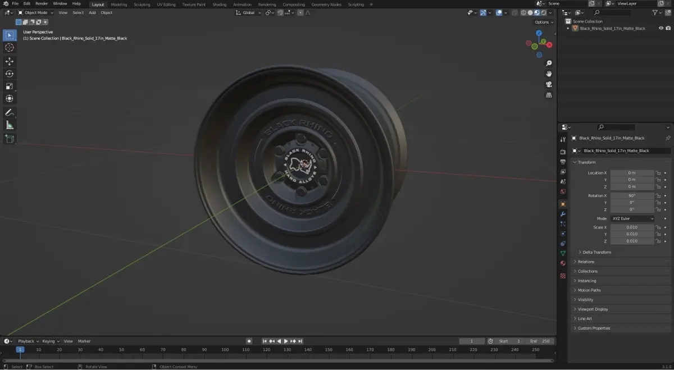Open Active Tool settings tab
674x370 pixels.
coord(563,139)
